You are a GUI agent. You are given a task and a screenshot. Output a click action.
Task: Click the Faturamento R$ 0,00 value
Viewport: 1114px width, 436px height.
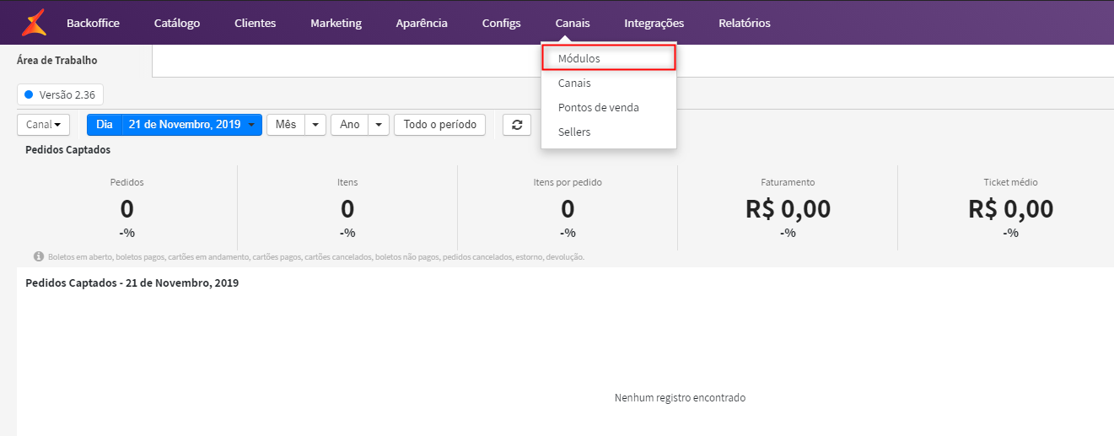point(788,209)
